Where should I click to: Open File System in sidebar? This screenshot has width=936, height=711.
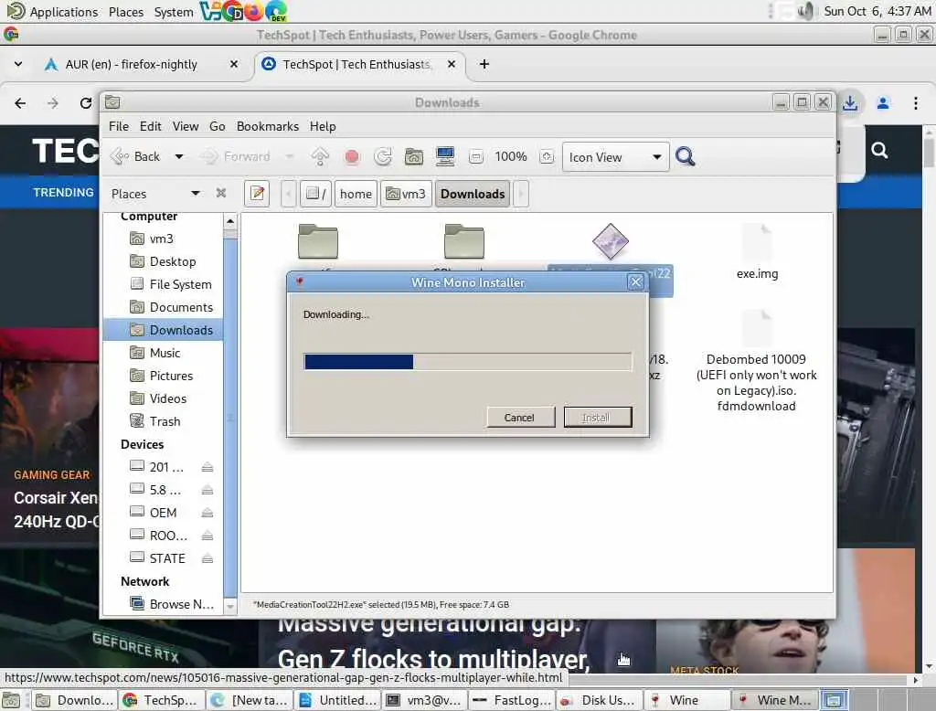tap(171, 284)
